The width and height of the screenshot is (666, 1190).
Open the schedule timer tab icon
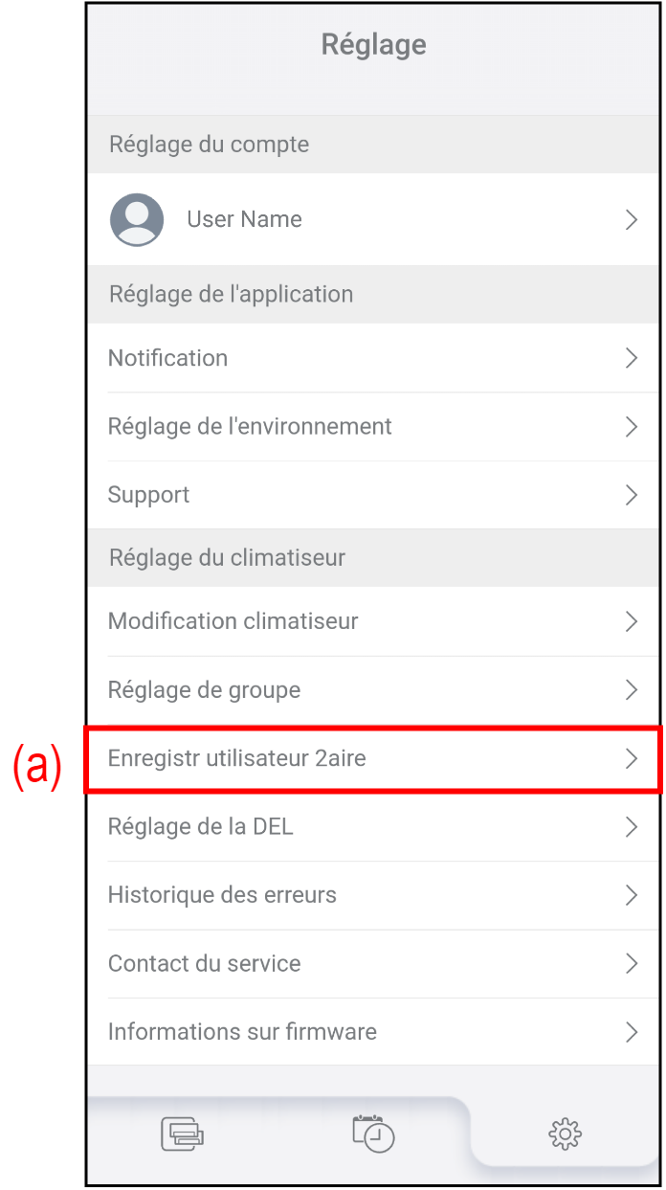(373, 1134)
